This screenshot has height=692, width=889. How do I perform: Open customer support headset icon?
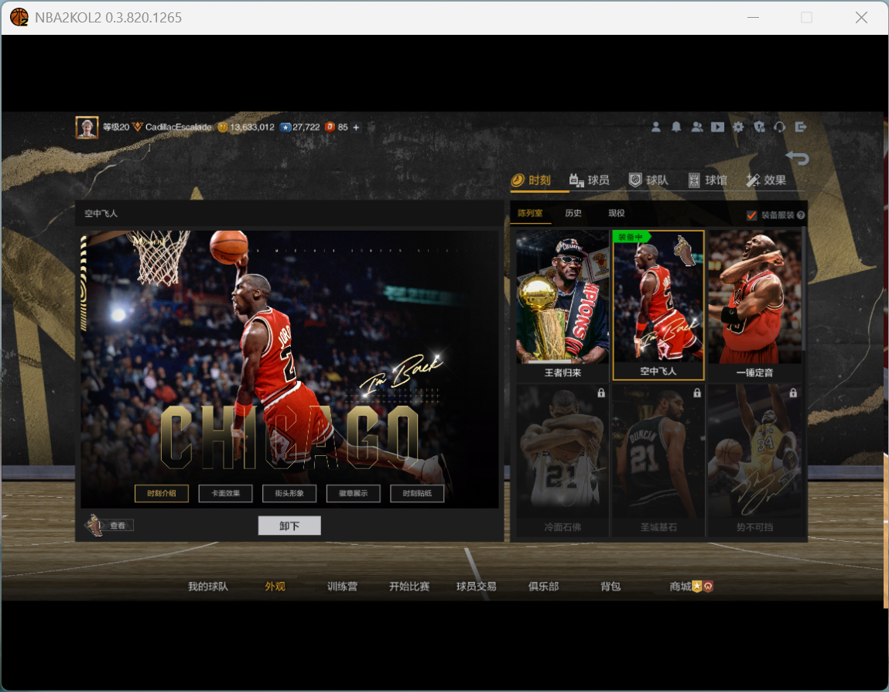click(x=780, y=127)
